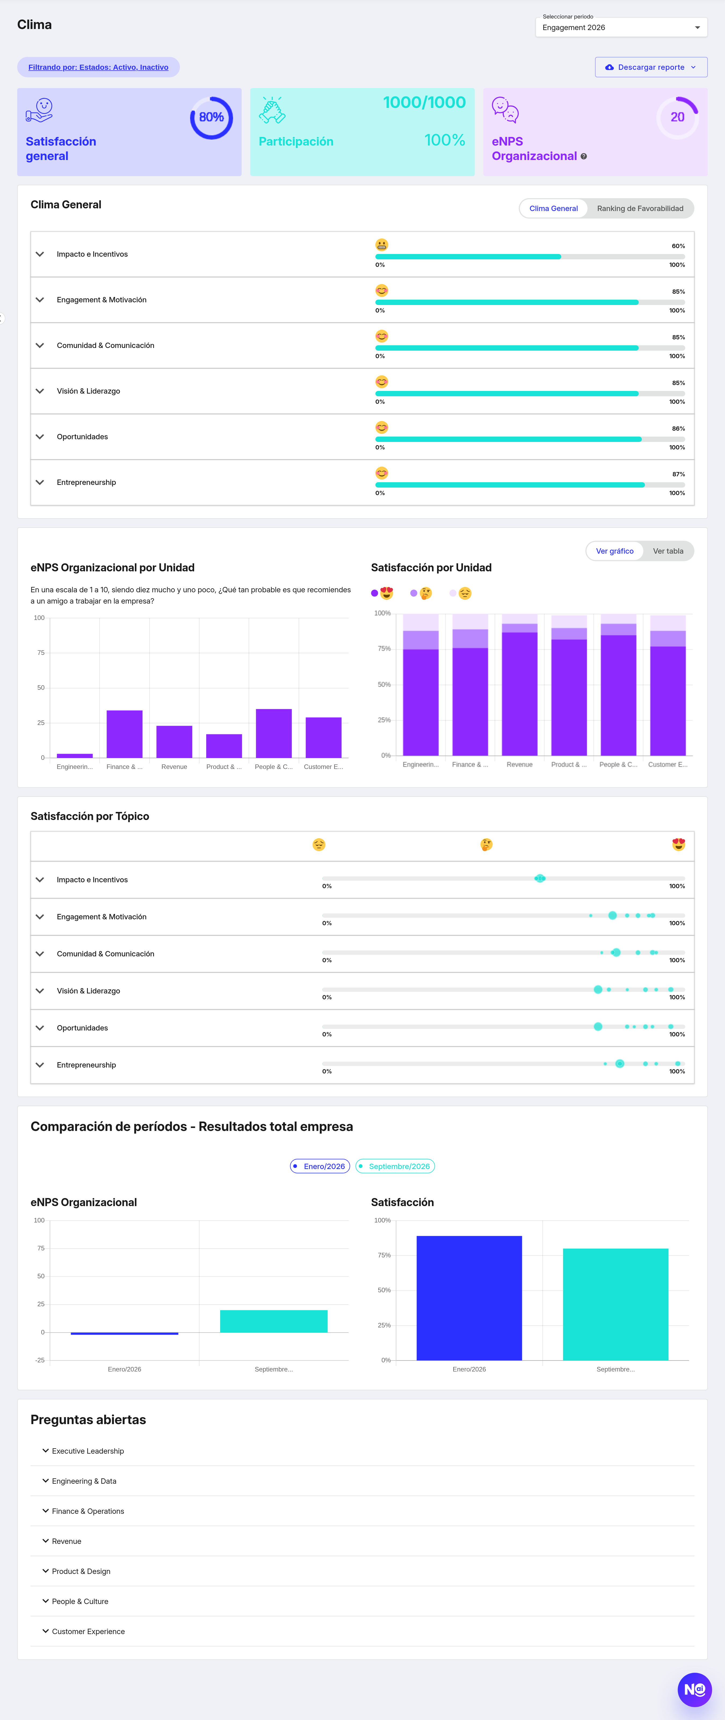Click the 20 eNPS circular gauge
The width and height of the screenshot is (725, 1720).
tap(677, 118)
